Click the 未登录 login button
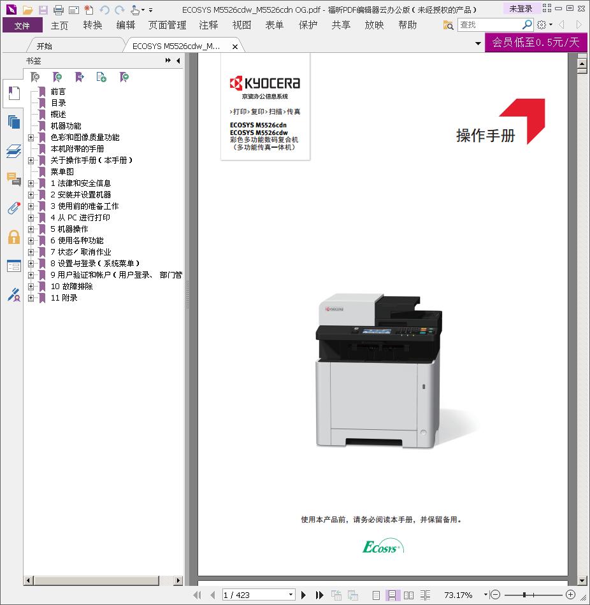Image resolution: width=590 pixels, height=605 pixels. [521, 8]
